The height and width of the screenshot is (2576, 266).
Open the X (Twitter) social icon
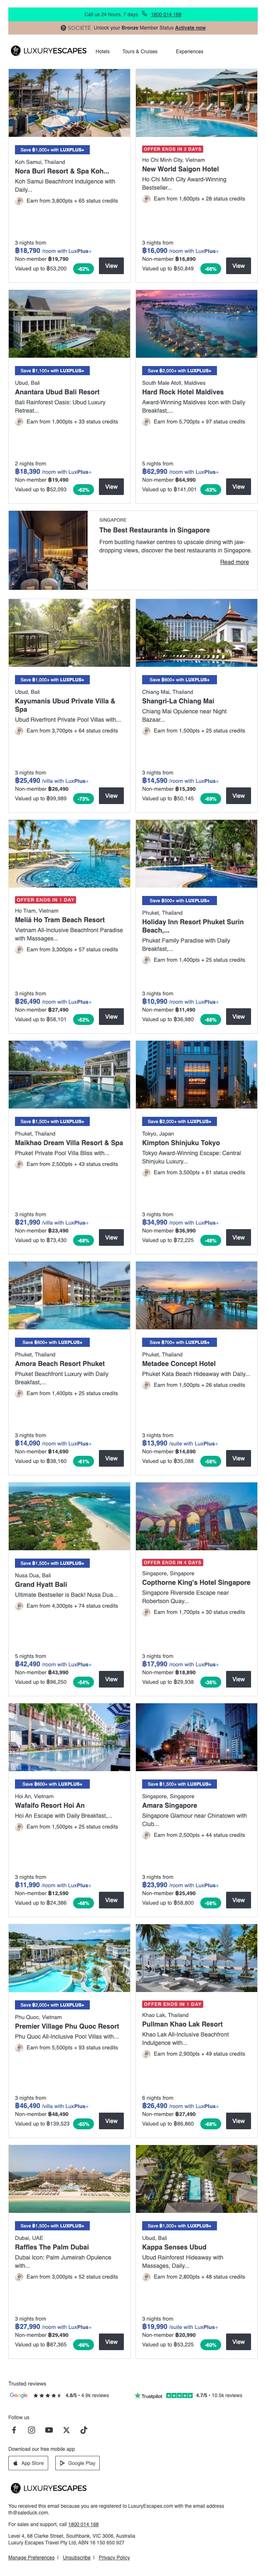tap(66, 2429)
